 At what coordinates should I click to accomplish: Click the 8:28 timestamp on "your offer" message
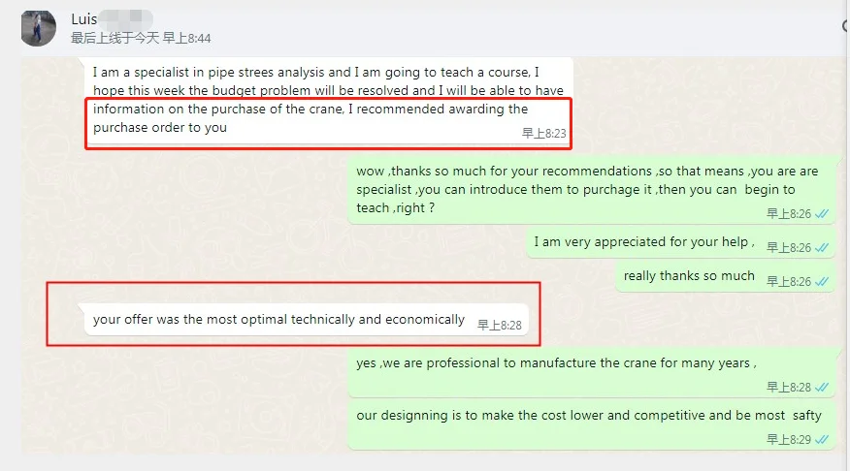pos(500,326)
